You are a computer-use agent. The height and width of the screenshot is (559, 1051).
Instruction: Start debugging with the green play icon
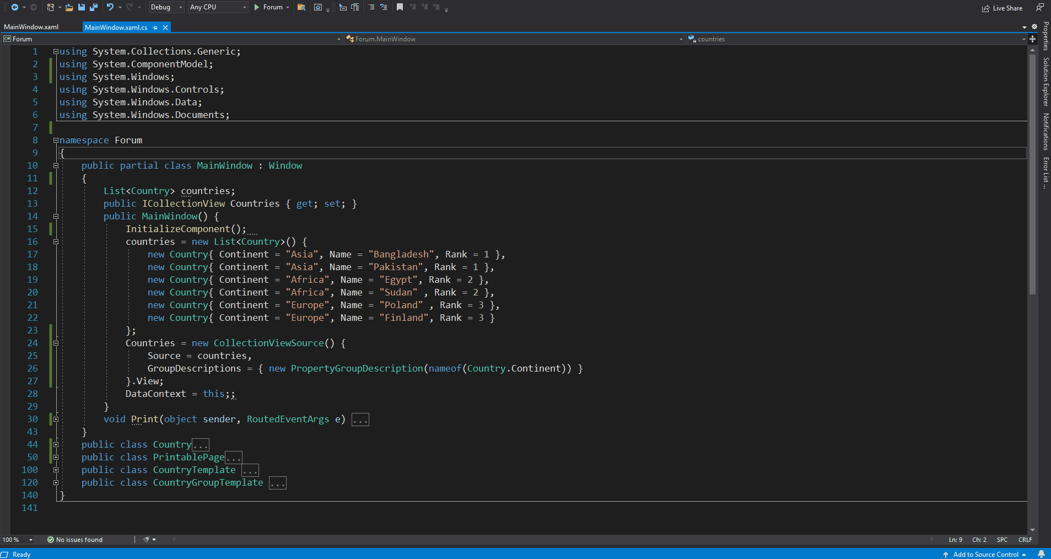tap(257, 7)
